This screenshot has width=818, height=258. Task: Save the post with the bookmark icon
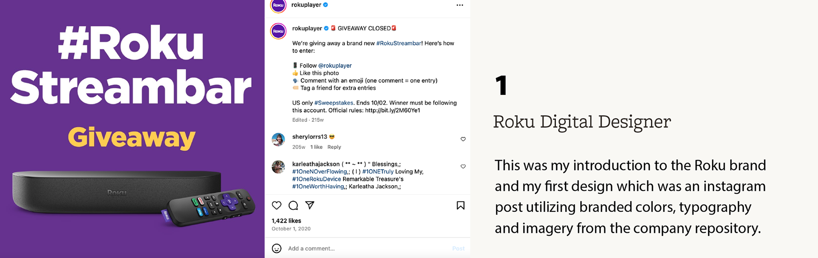(461, 206)
